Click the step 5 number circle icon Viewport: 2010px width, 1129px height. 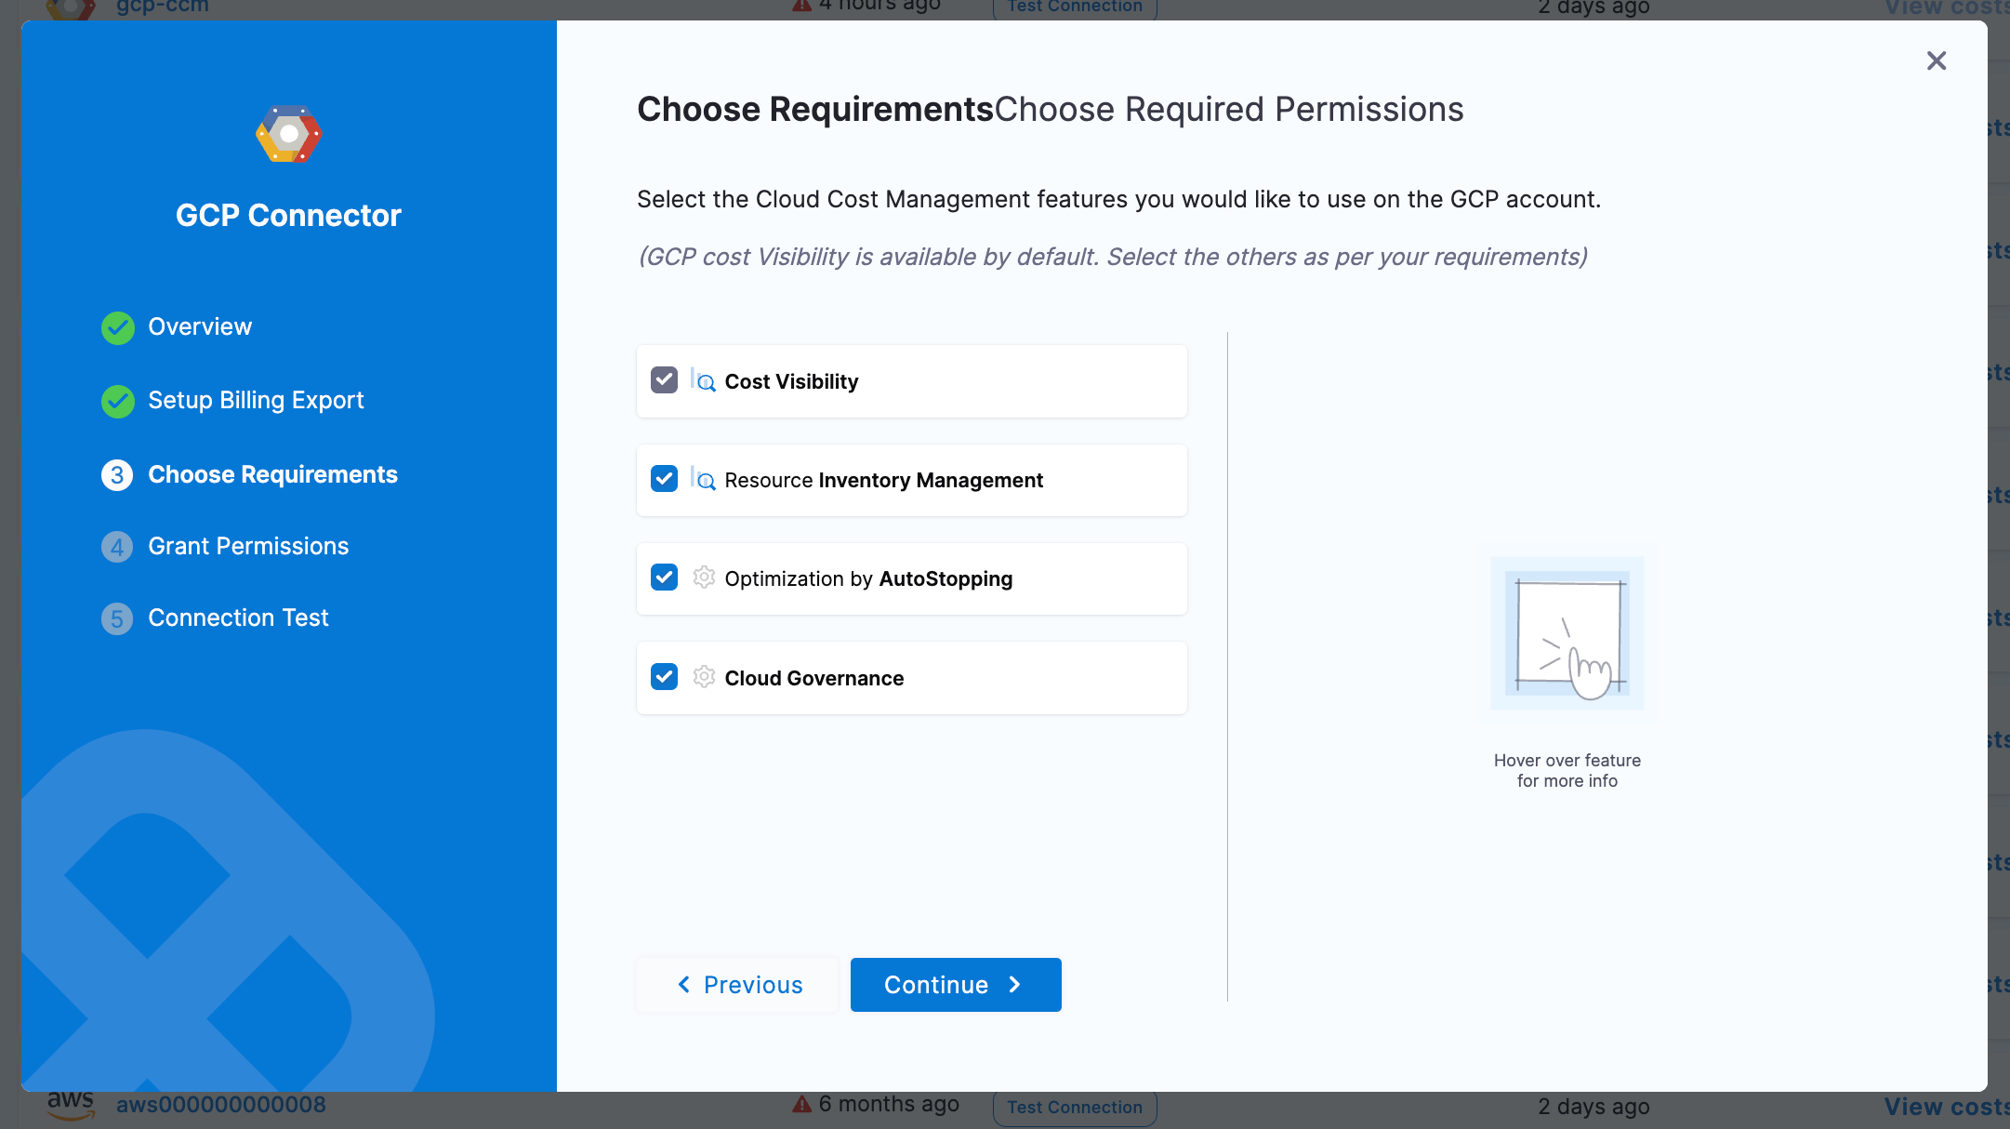tap(117, 618)
